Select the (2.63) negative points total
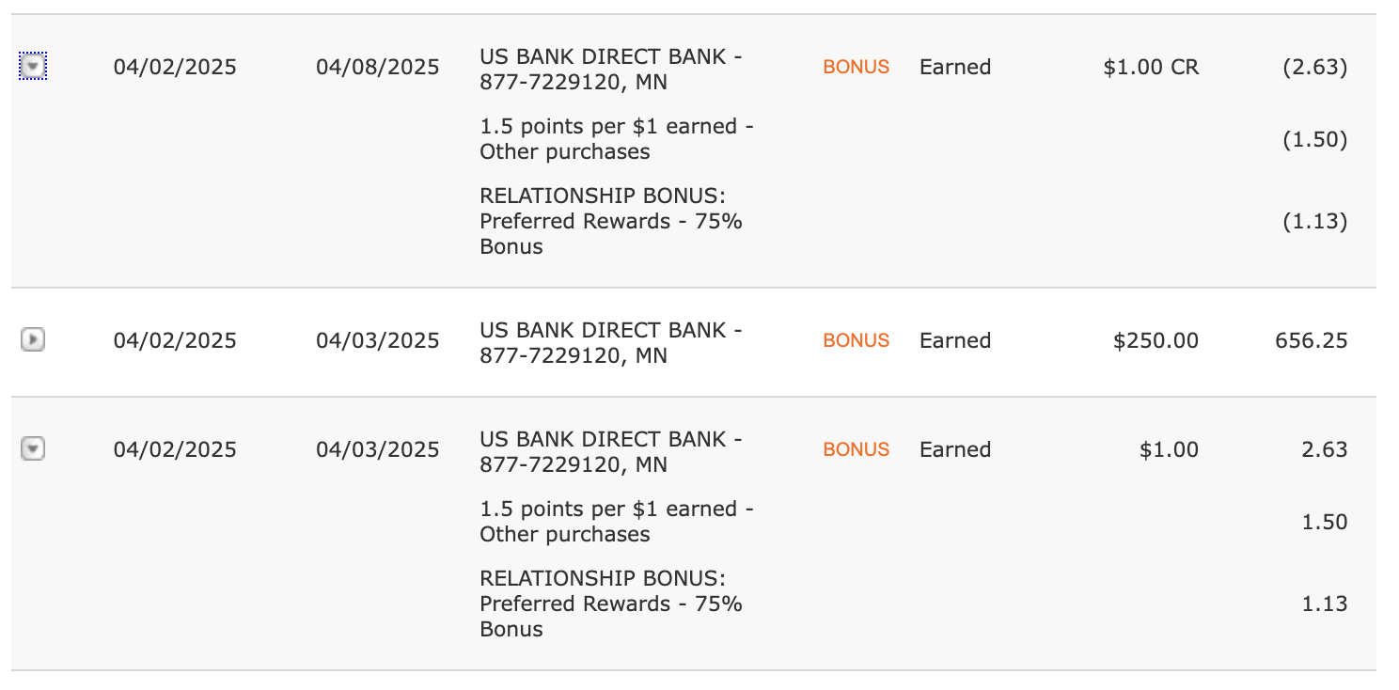1399x690 pixels. click(x=1315, y=68)
